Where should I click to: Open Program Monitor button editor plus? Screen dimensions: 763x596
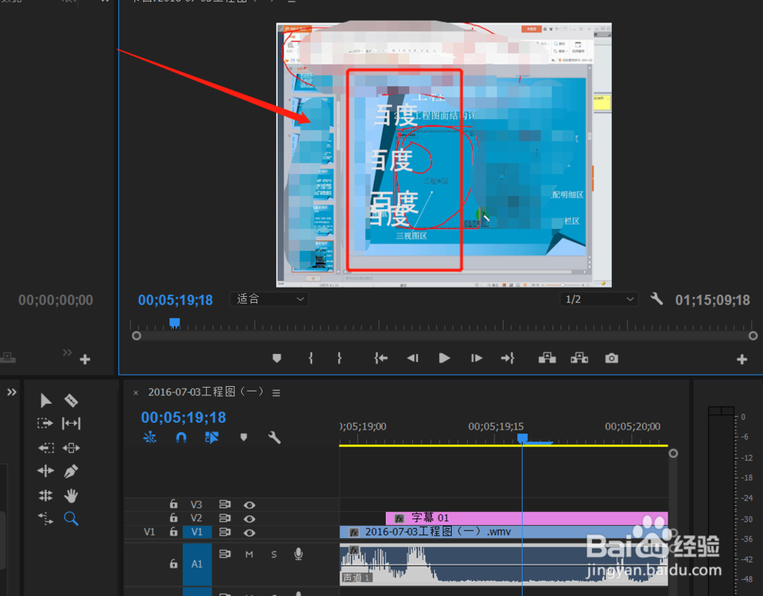pos(742,359)
